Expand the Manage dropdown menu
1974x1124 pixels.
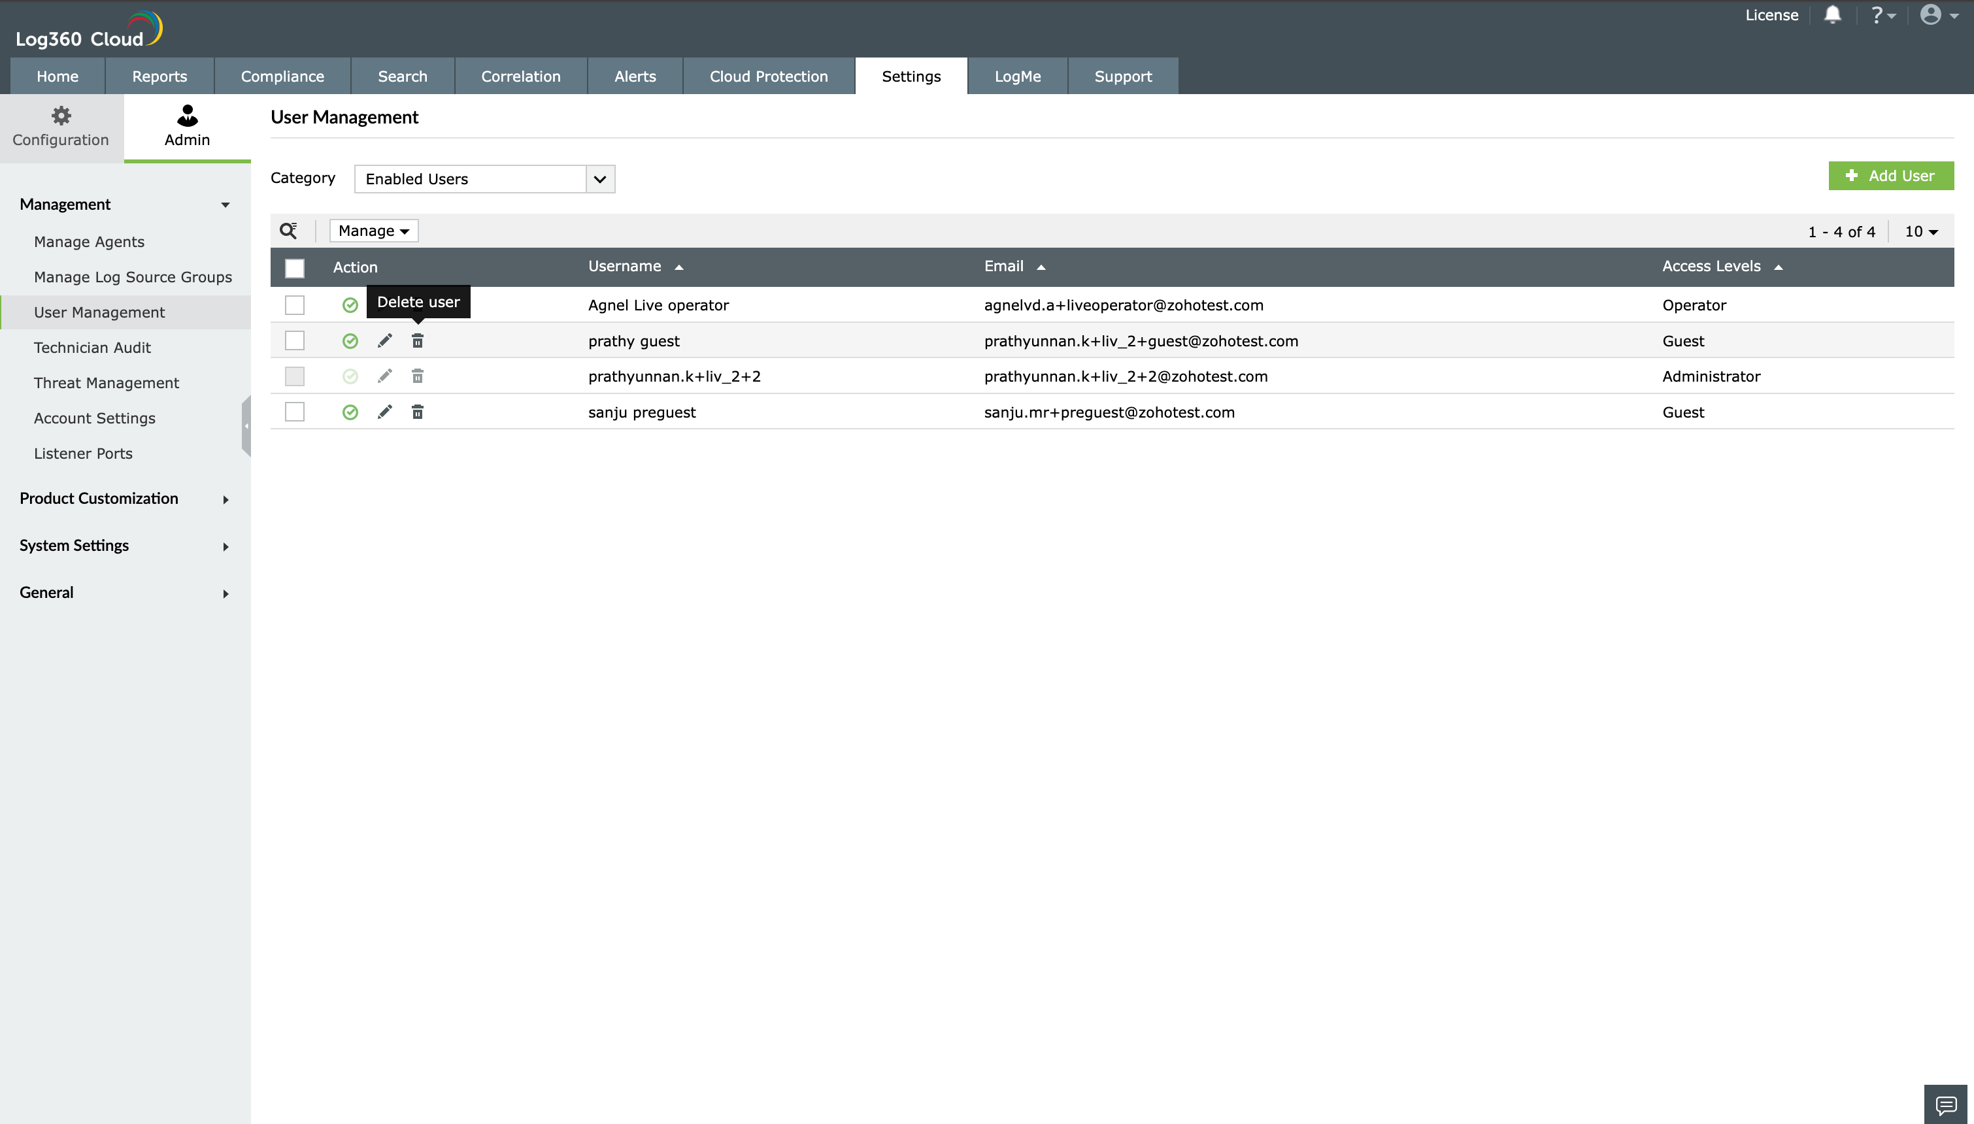374,231
